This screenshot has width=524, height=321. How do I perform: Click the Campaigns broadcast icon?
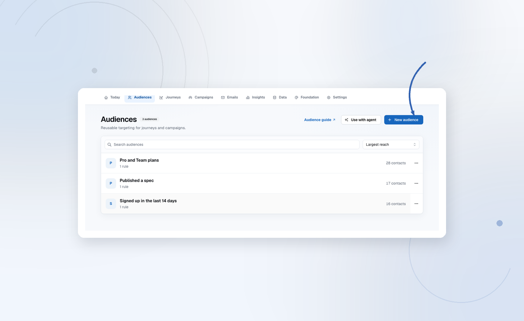click(x=190, y=98)
